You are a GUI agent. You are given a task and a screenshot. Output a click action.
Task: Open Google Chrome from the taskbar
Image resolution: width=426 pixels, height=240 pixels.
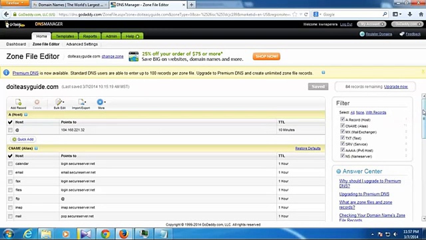click(105, 234)
